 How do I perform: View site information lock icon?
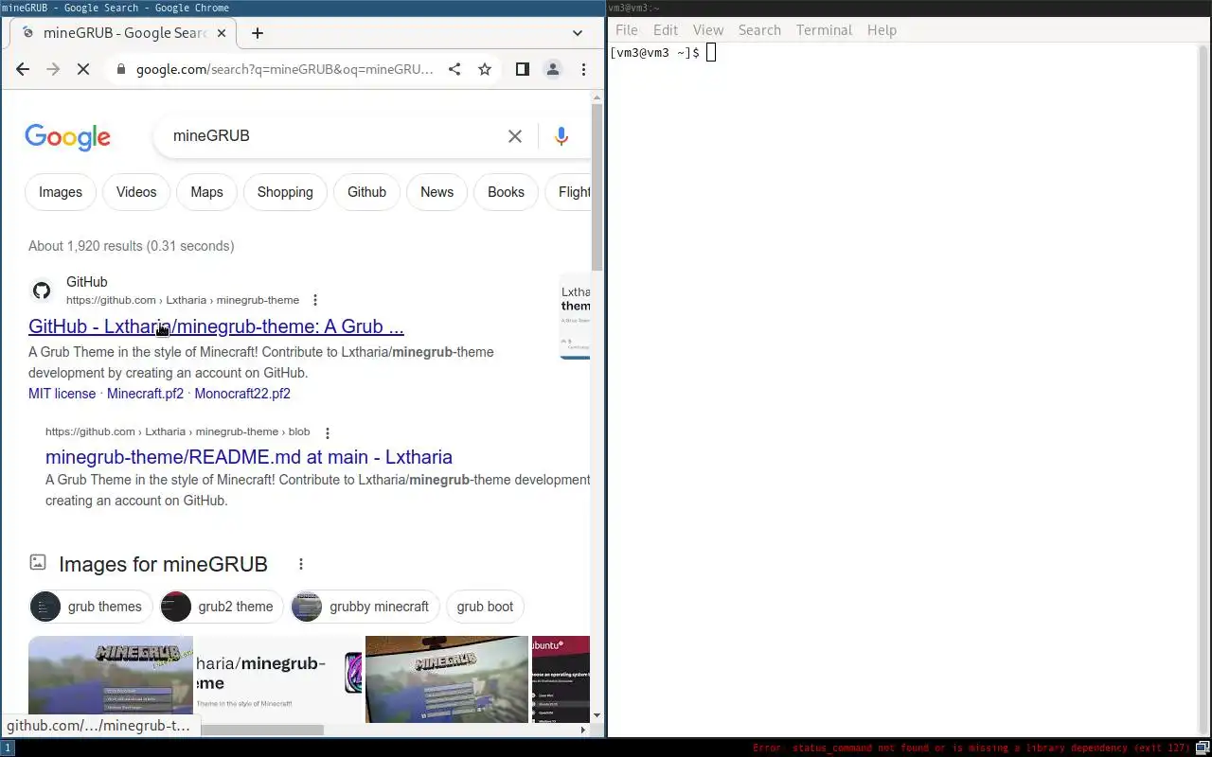(120, 69)
